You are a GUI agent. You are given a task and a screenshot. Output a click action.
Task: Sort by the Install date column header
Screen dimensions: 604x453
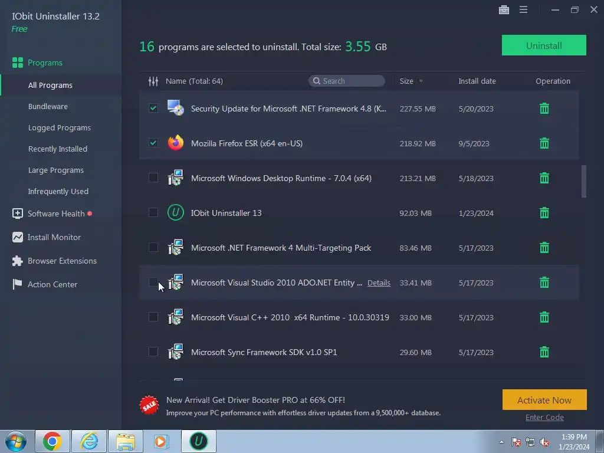click(477, 81)
